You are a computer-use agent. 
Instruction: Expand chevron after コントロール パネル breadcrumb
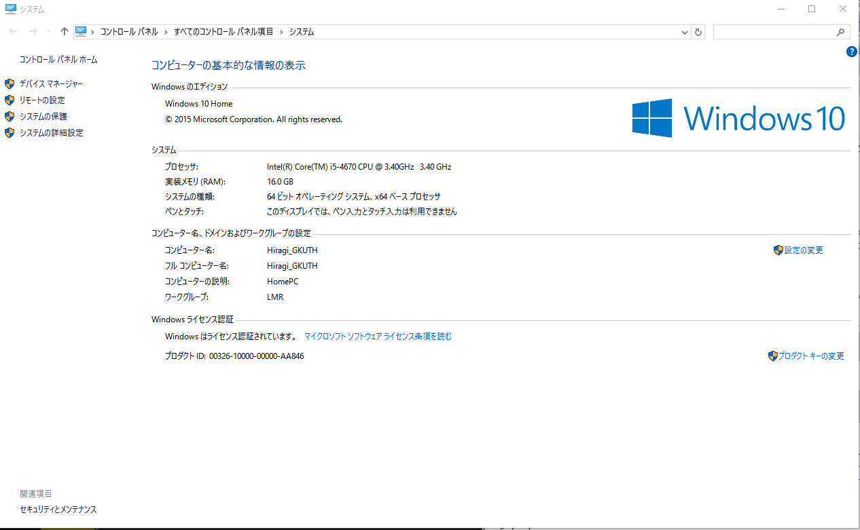click(x=166, y=32)
